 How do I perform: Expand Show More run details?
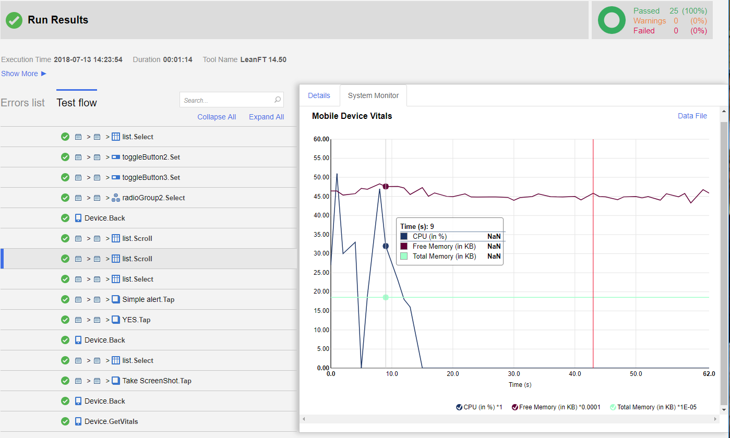[23, 74]
